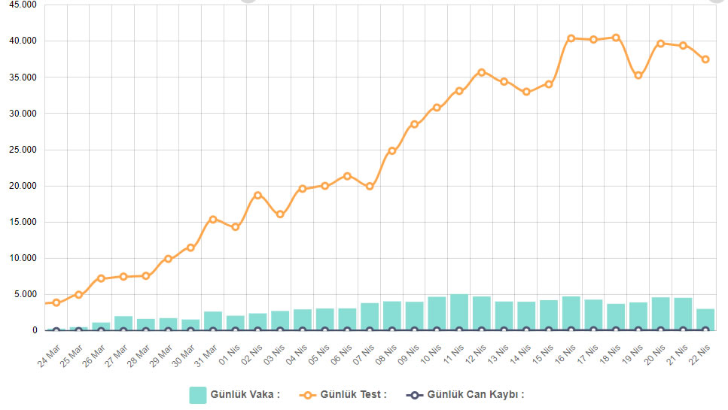Select the orange test point for 22 Nis

(705, 59)
